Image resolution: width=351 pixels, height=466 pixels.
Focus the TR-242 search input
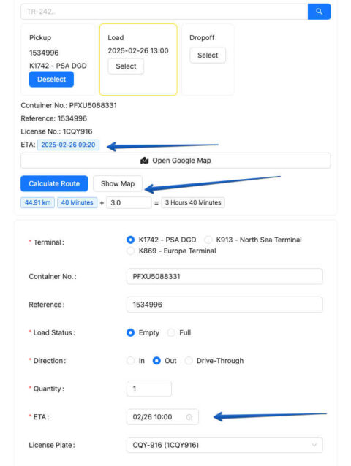pyautogui.click(x=165, y=12)
